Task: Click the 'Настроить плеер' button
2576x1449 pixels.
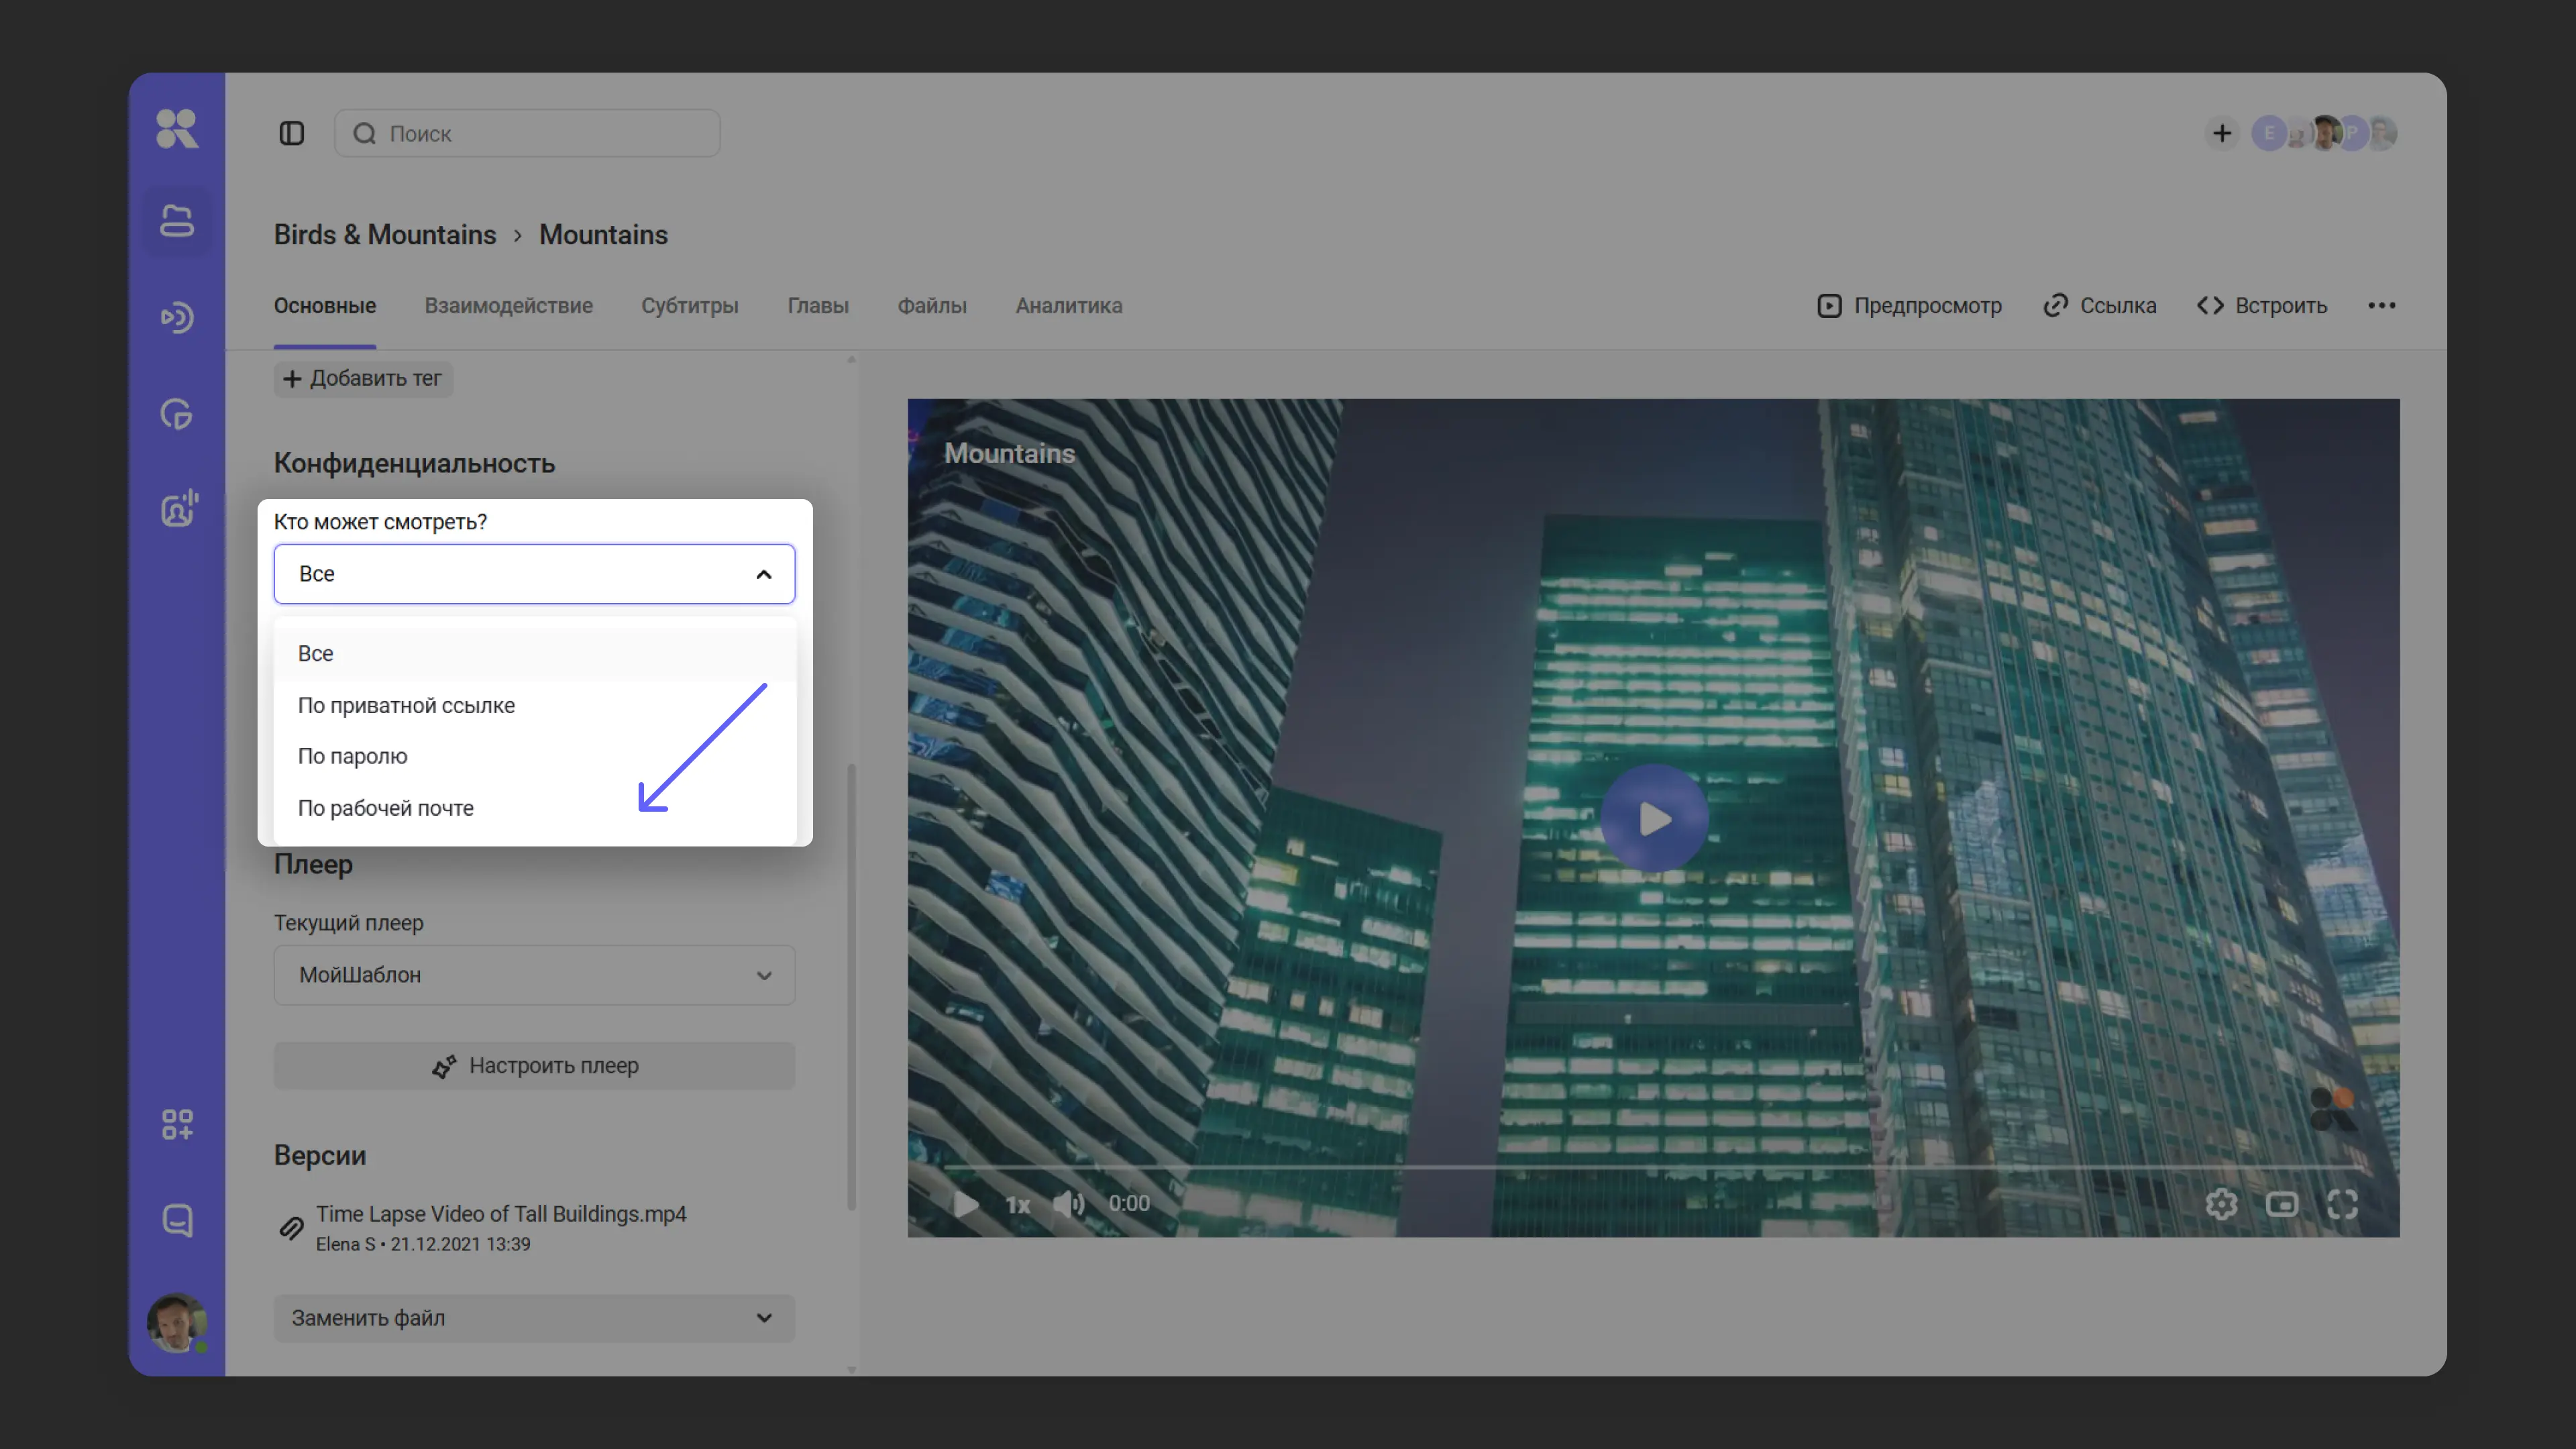Action: (534, 1066)
